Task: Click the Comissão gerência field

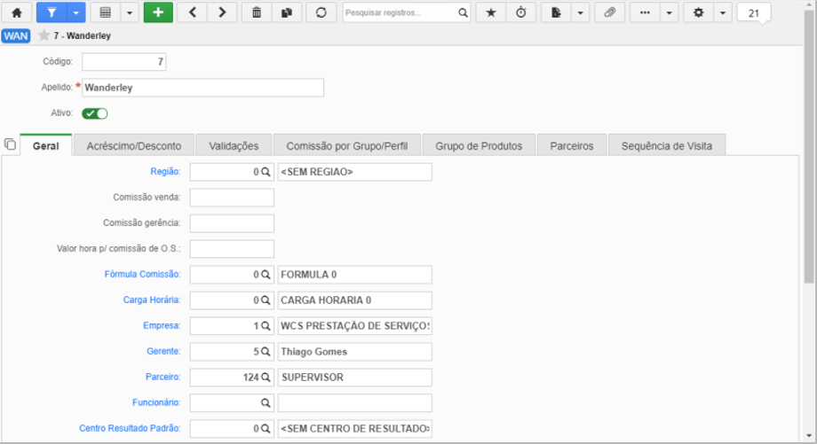Action: [x=232, y=223]
